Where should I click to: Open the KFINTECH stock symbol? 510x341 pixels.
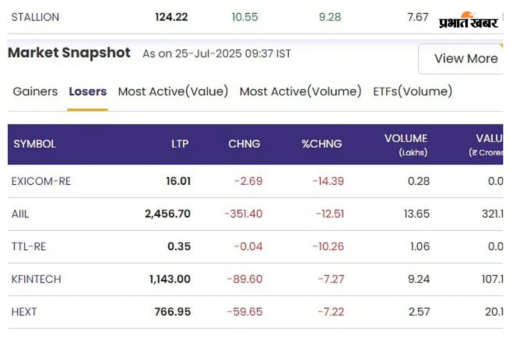[36, 279]
